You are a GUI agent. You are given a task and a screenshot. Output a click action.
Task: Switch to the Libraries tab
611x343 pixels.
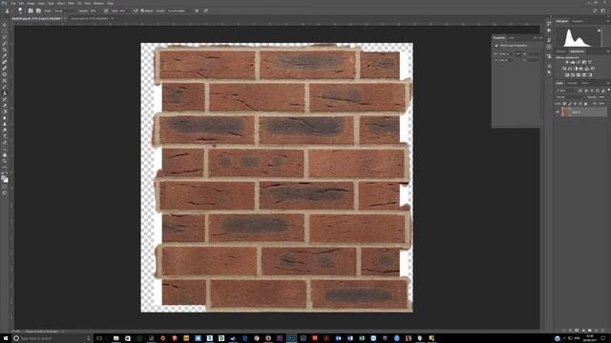[561, 51]
